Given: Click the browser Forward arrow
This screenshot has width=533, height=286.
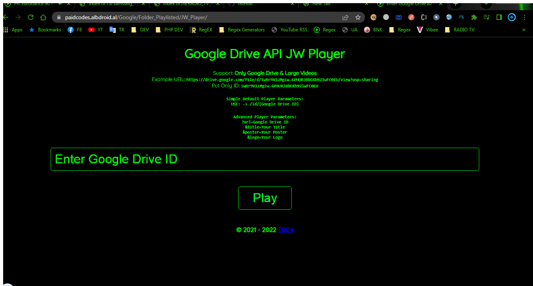Looking at the screenshot, I should point(18,17).
